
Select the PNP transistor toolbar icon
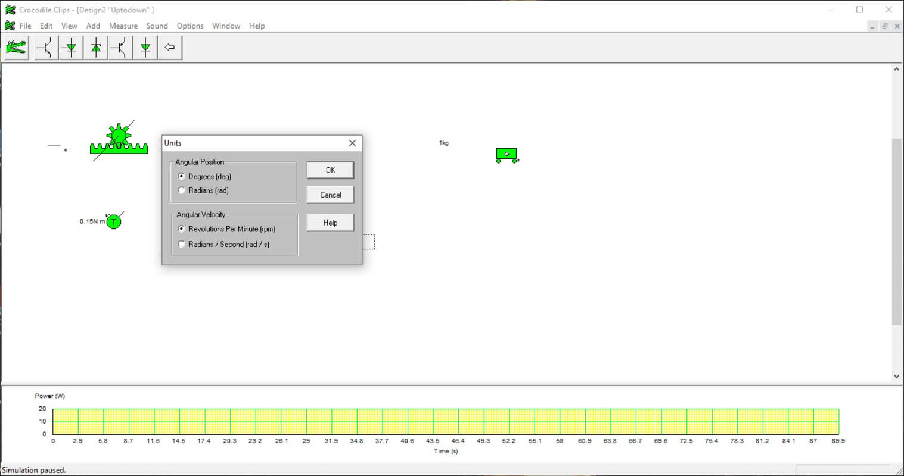coord(120,48)
